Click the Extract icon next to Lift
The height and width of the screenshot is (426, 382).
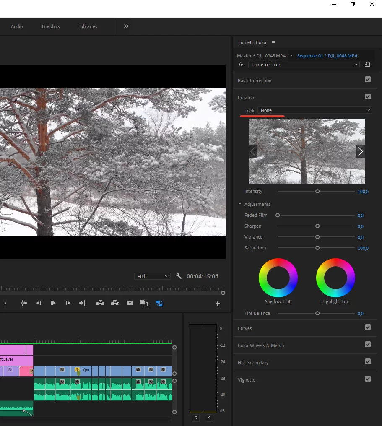pyautogui.click(x=115, y=303)
